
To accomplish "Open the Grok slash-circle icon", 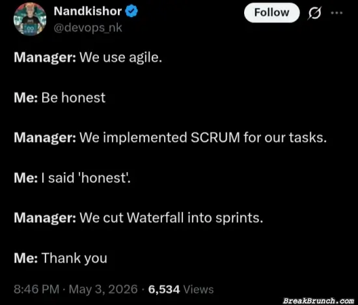I will tap(314, 13).
